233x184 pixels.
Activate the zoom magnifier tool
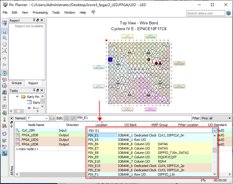click(x=4, y=38)
